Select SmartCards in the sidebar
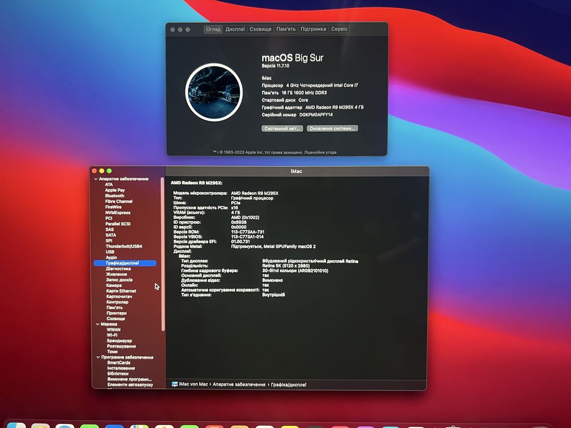Viewport: 571px width, 428px height. pos(119,362)
